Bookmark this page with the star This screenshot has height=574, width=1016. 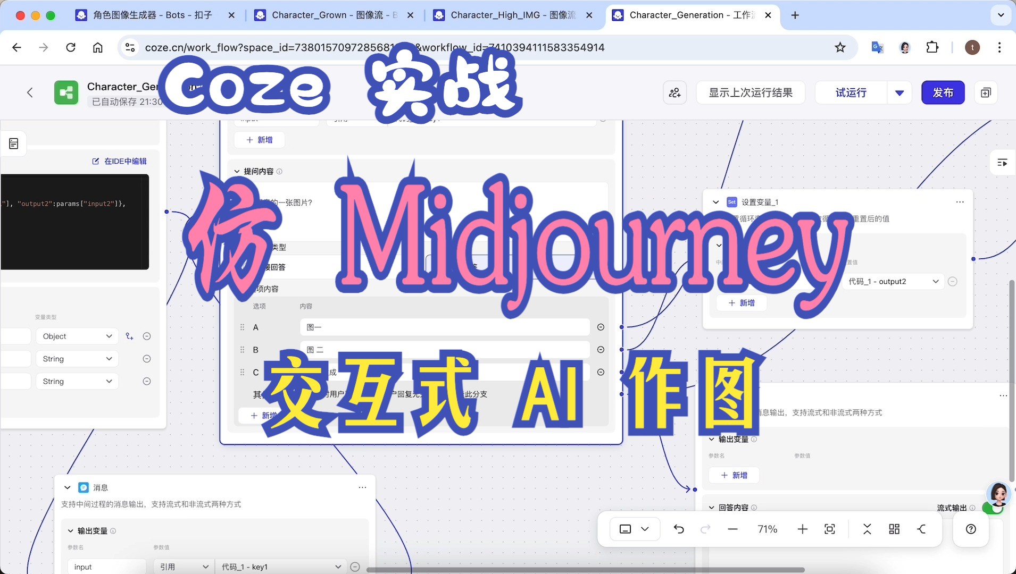click(840, 47)
